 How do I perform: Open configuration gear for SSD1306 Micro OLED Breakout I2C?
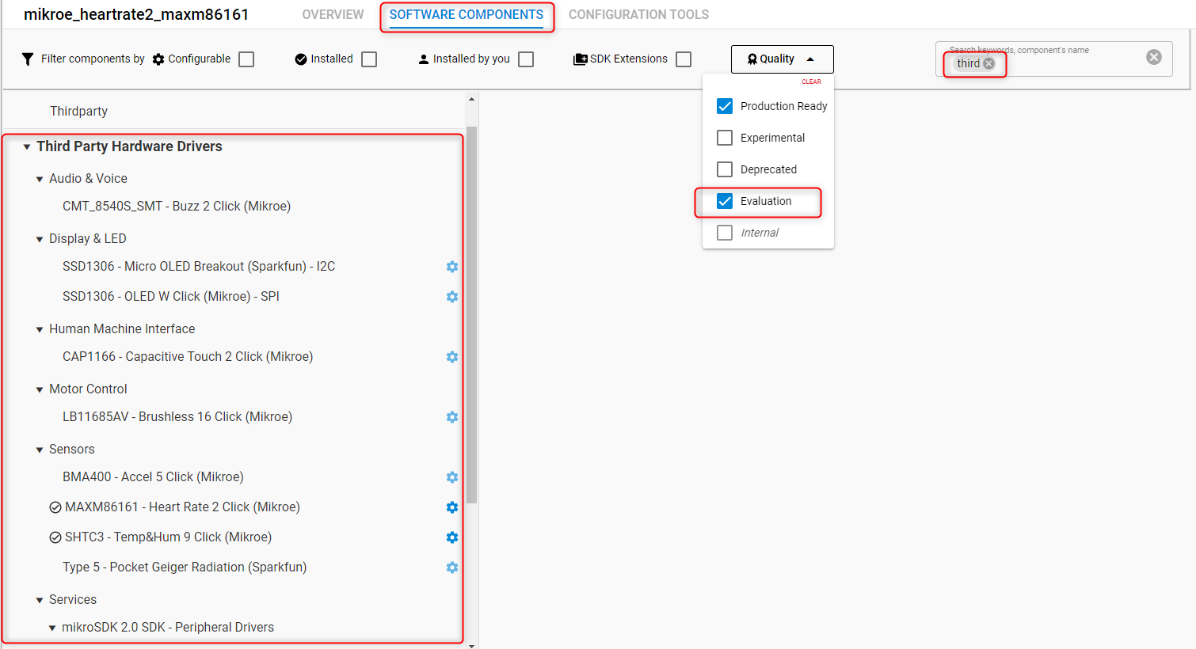(x=452, y=267)
